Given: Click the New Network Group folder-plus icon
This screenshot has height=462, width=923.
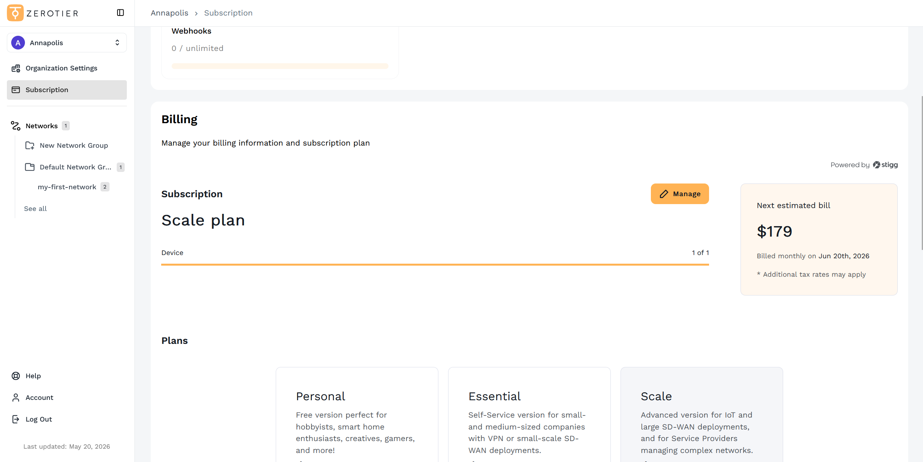Looking at the screenshot, I should (30, 146).
